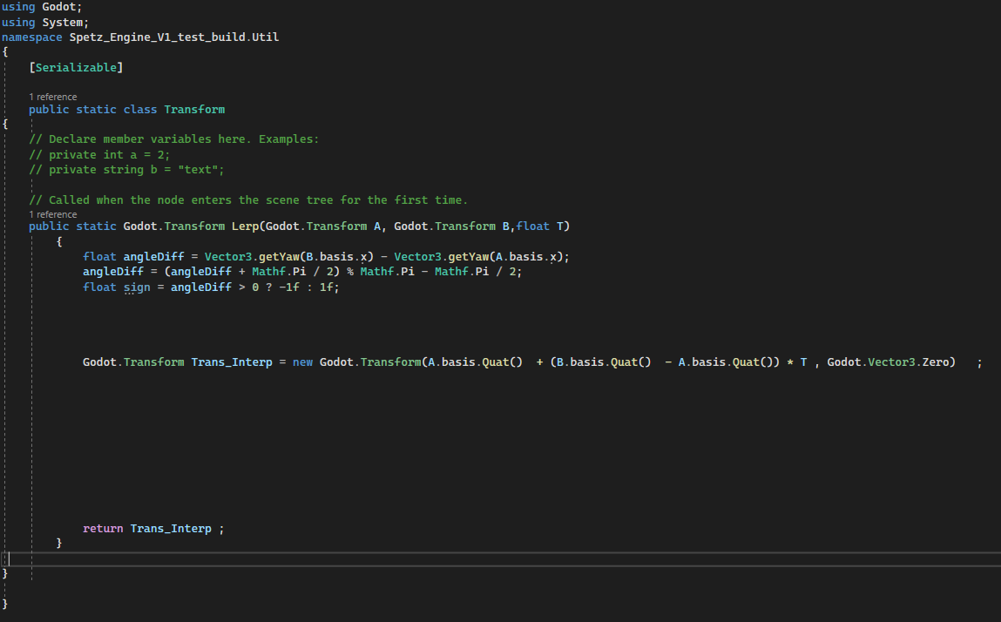Click Trans_Interp in the return statement
Screen dimensions: 1001x622
pos(171,529)
